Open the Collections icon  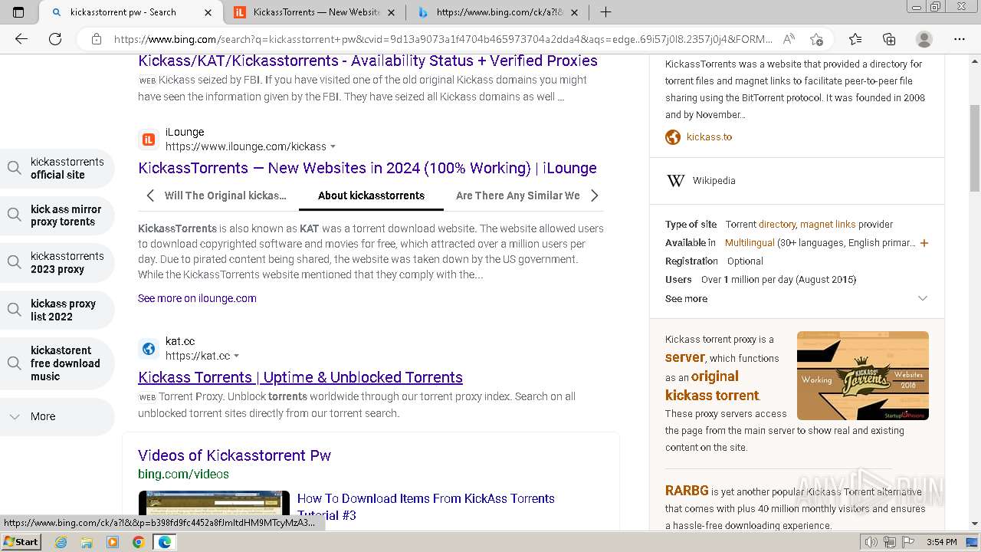click(x=889, y=39)
